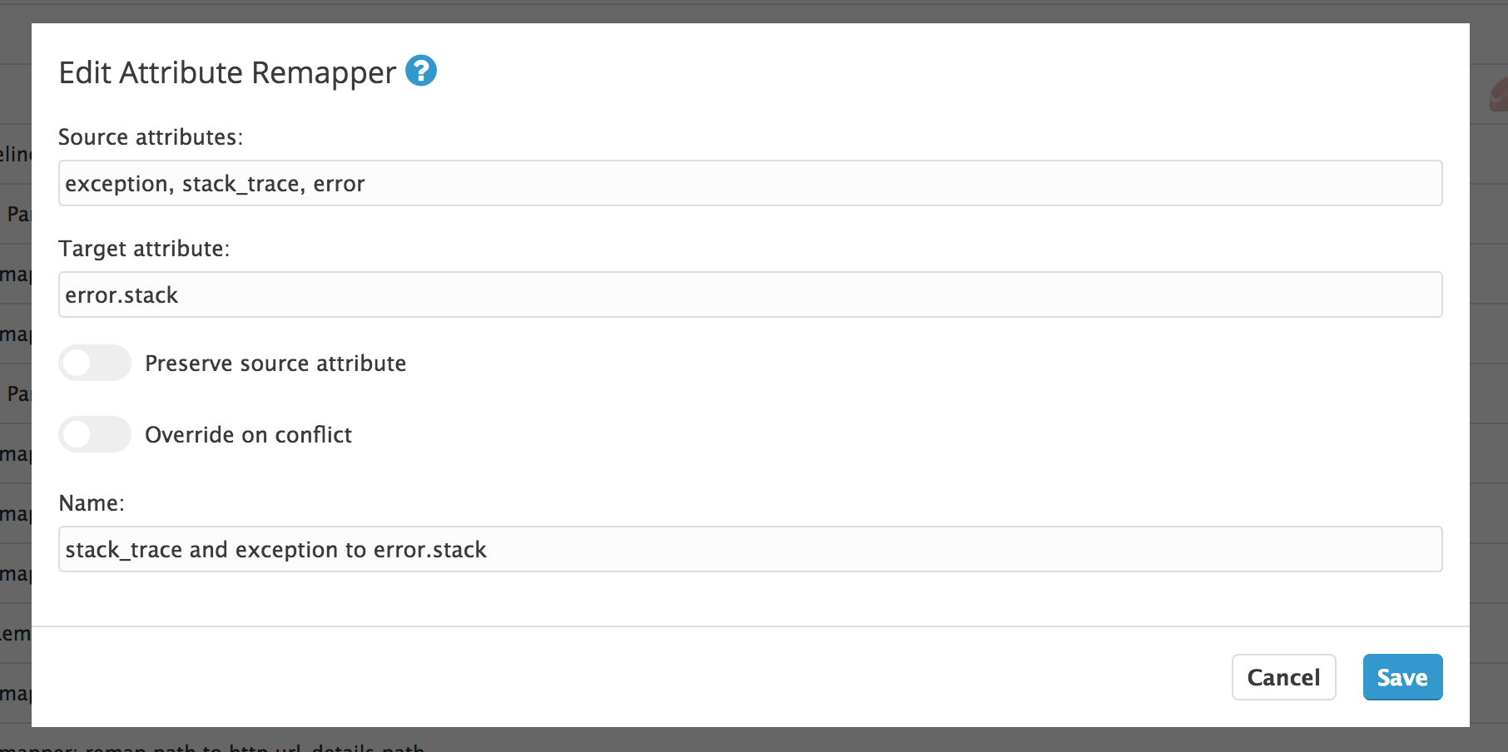Click the dialog title 'Edit Attribute Remapper'
This screenshot has width=1508, height=752.
pos(226,72)
